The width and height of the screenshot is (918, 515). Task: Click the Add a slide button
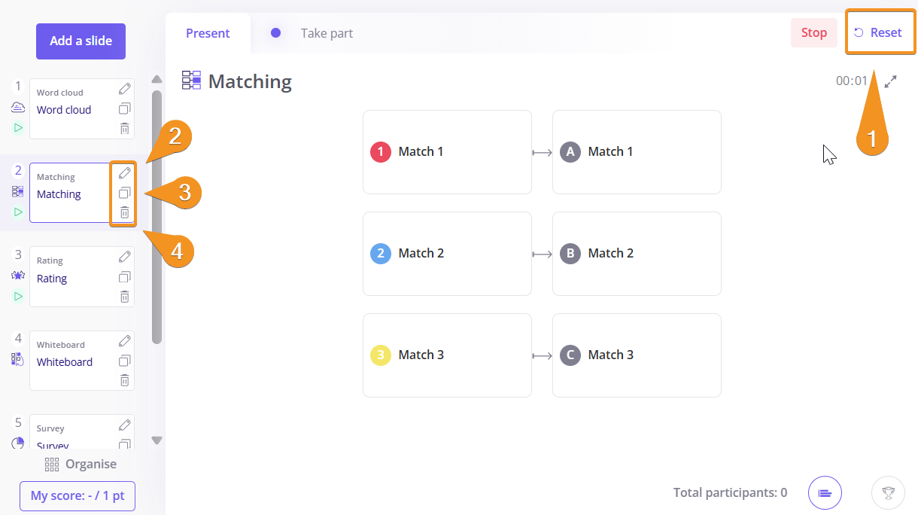coord(81,41)
